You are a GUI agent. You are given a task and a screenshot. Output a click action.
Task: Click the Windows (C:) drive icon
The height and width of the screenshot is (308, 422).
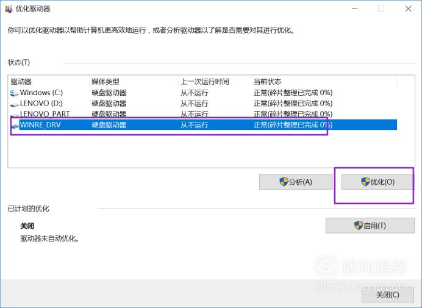(14, 93)
